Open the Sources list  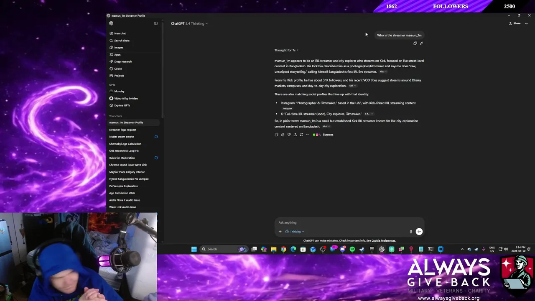coord(323,135)
